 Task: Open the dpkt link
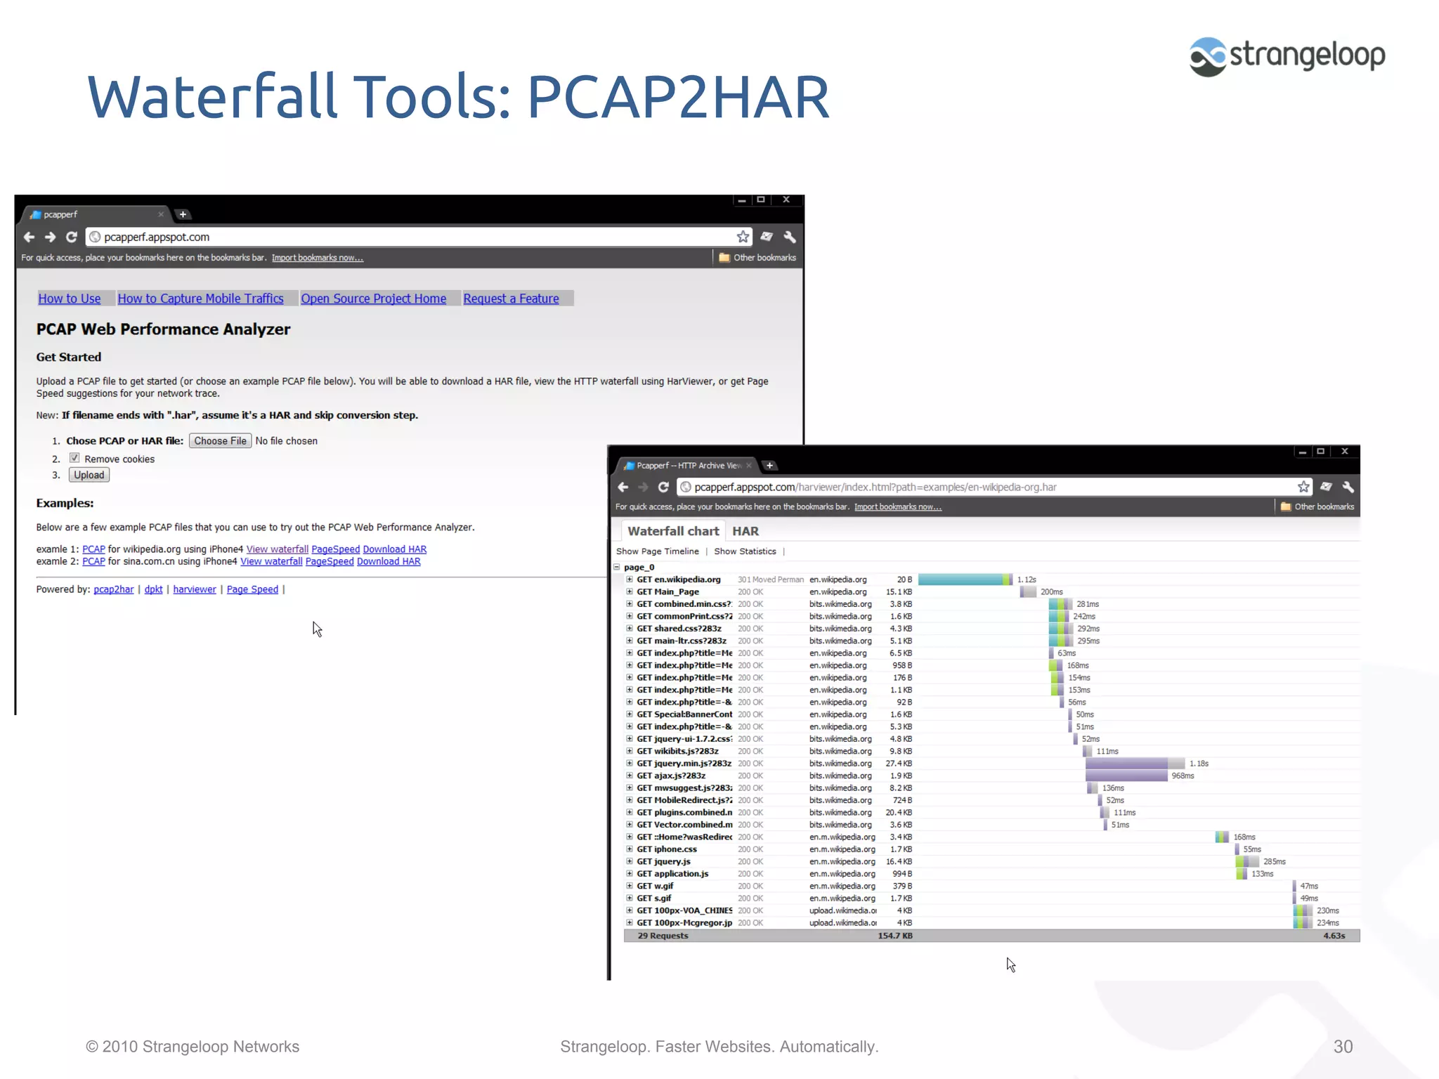[153, 589]
